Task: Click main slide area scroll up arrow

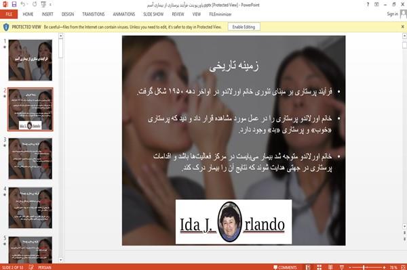Action: pos(404,36)
